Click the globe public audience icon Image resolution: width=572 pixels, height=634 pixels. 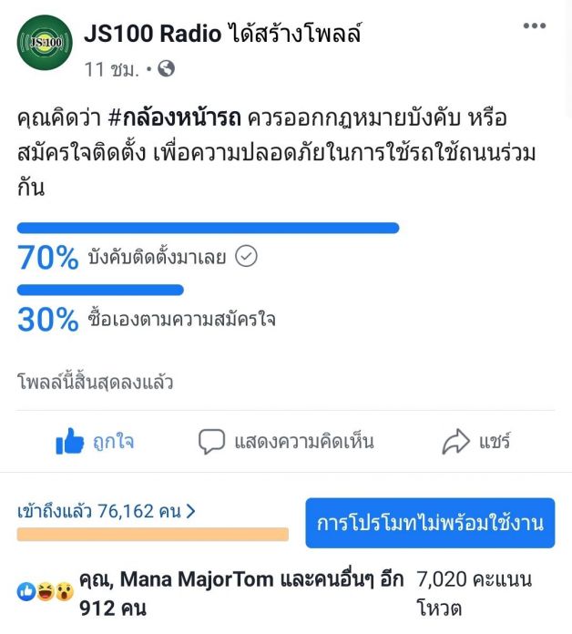[165, 68]
